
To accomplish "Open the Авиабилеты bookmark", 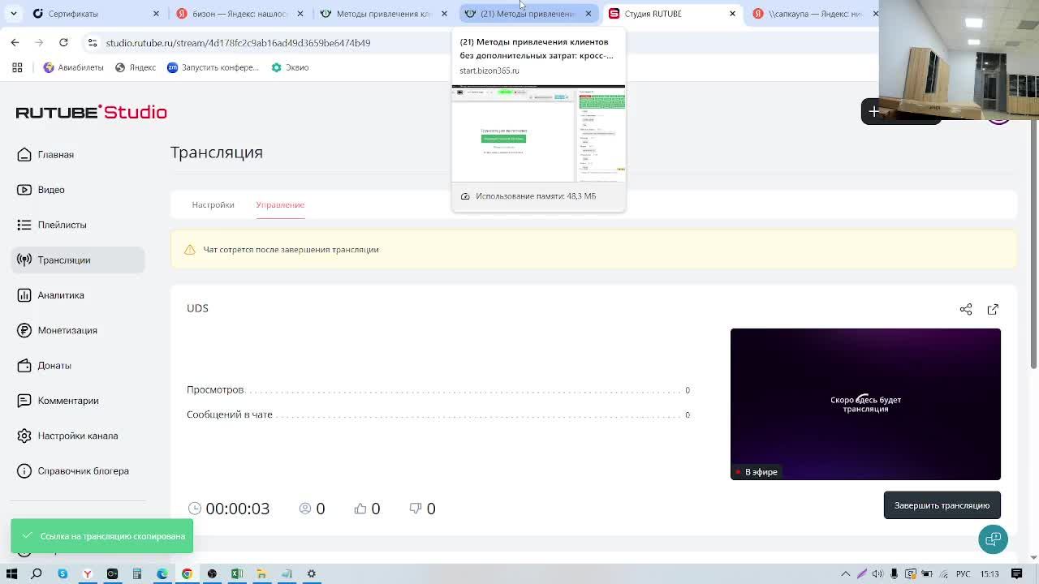I will [73, 67].
